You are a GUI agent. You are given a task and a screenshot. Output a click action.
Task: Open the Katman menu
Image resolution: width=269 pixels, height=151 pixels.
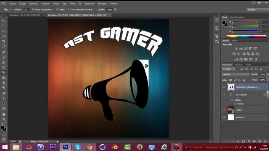(46, 4)
